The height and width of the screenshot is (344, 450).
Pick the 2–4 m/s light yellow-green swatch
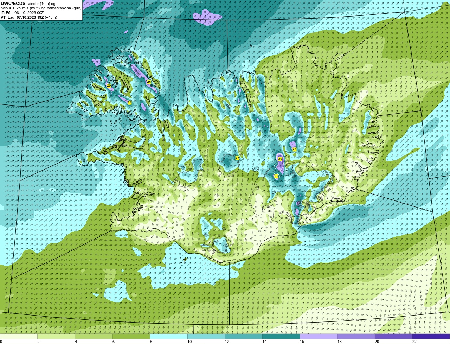point(56,336)
